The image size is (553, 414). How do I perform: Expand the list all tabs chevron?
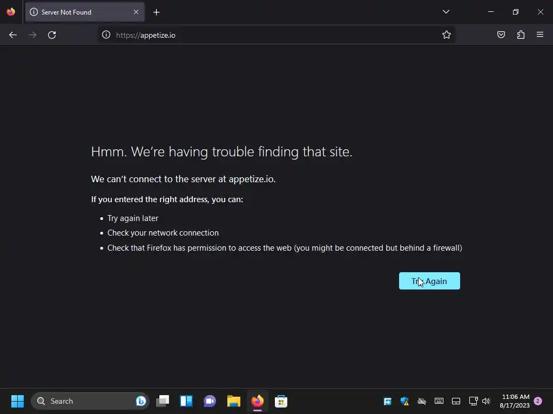click(446, 12)
